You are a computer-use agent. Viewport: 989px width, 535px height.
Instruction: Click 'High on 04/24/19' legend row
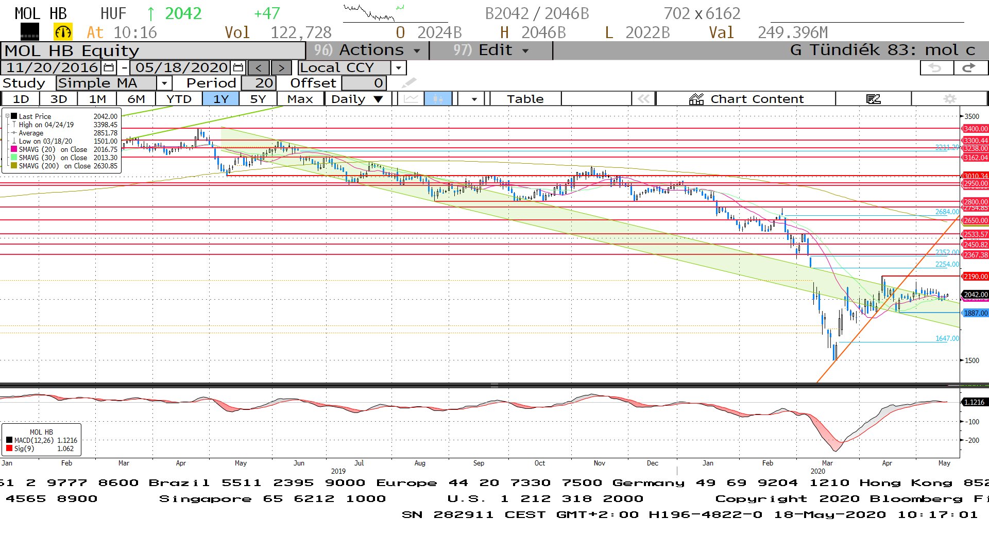coord(65,125)
